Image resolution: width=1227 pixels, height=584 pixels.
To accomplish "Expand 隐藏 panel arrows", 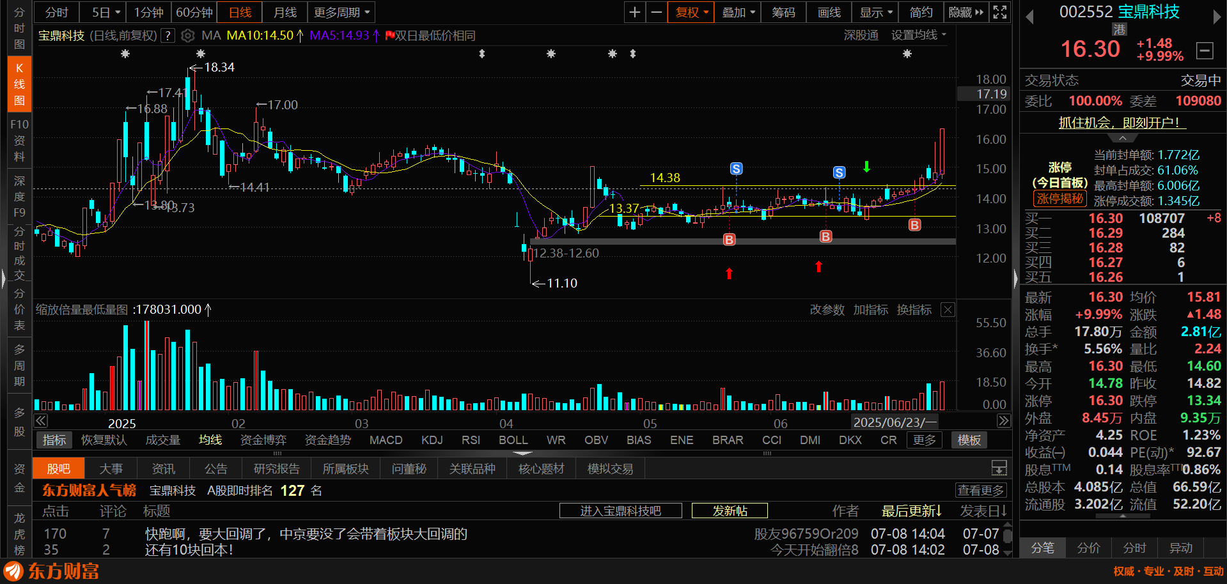I will (966, 12).
